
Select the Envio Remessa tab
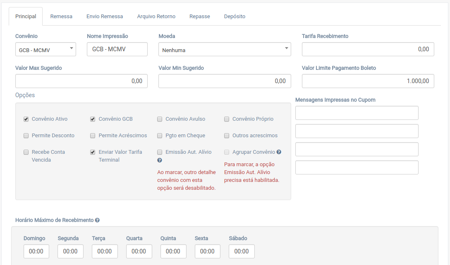105,17
